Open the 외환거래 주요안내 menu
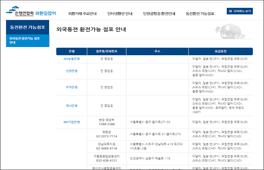The height and width of the screenshot is (170, 264). [82, 14]
